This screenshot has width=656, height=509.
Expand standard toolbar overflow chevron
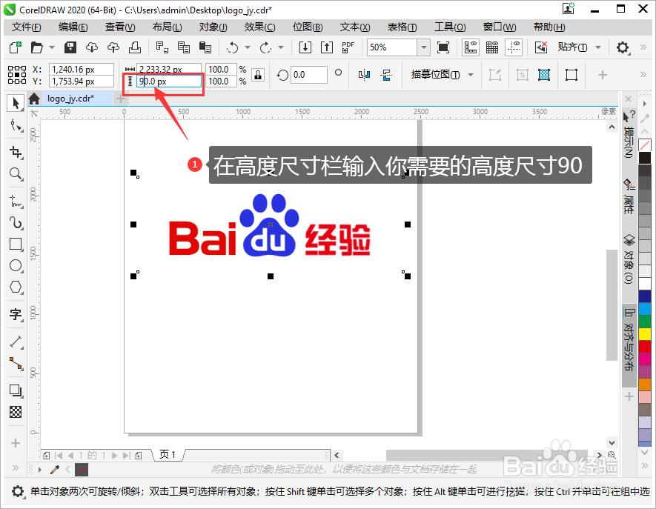click(x=644, y=47)
